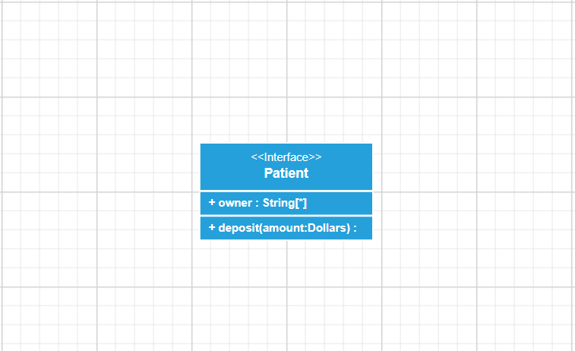Click the word owner in attribute row
Screen dimensions: 575x351
click(x=234, y=204)
